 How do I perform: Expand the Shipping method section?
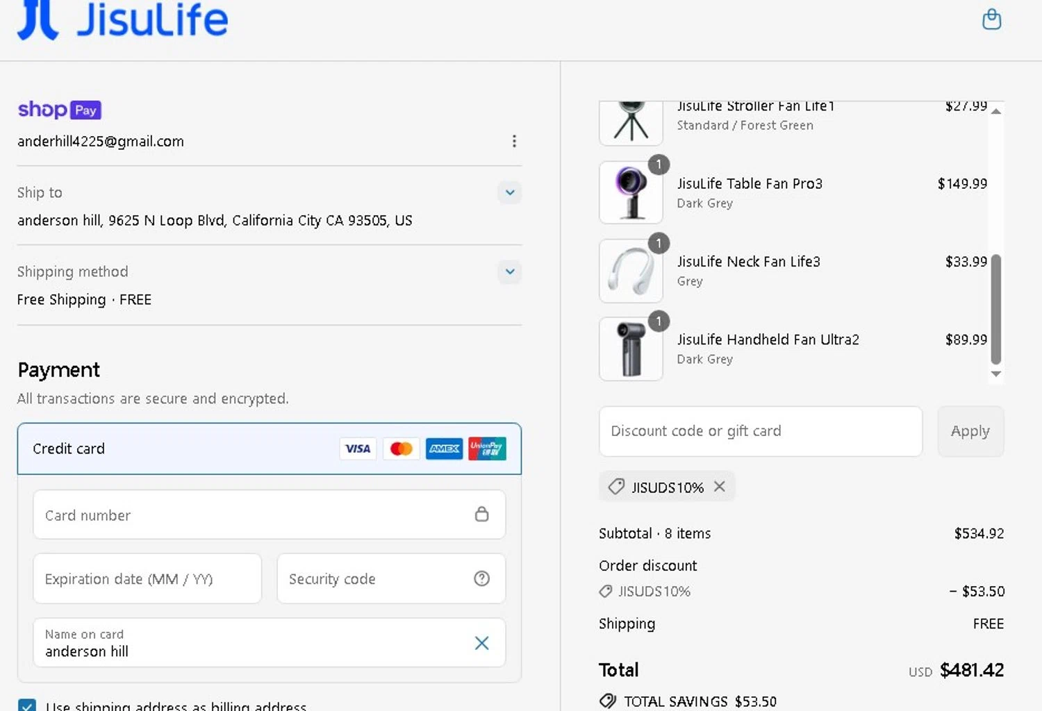pyautogui.click(x=510, y=271)
